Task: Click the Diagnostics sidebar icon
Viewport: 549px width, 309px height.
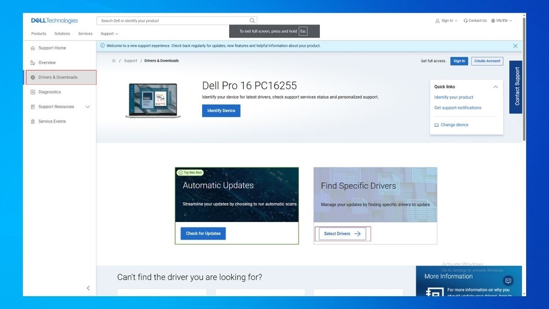Action: (x=32, y=92)
